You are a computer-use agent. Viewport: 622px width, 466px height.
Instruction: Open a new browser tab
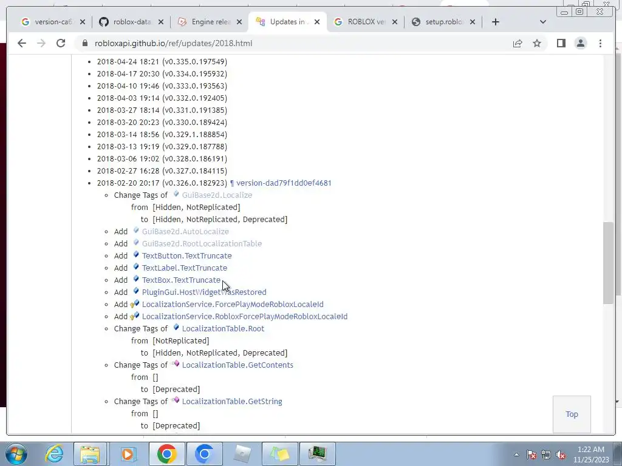[x=496, y=22]
